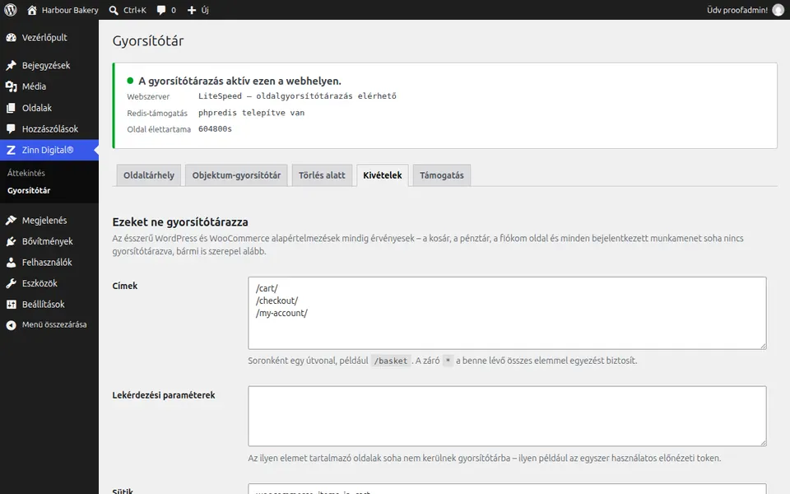
Task: Open the Áttekintés submenu item
Action: point(26,173)
